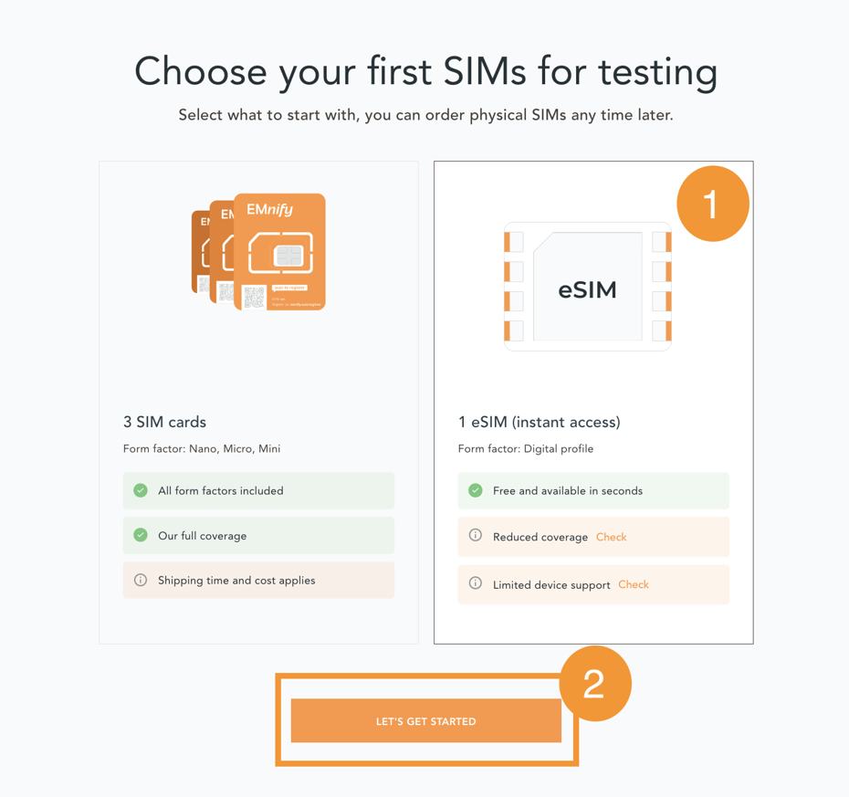This screenshot has height=797, width=849.
Task: Click the green check icon next to 'All form factors included'
Action: point(140,490)
